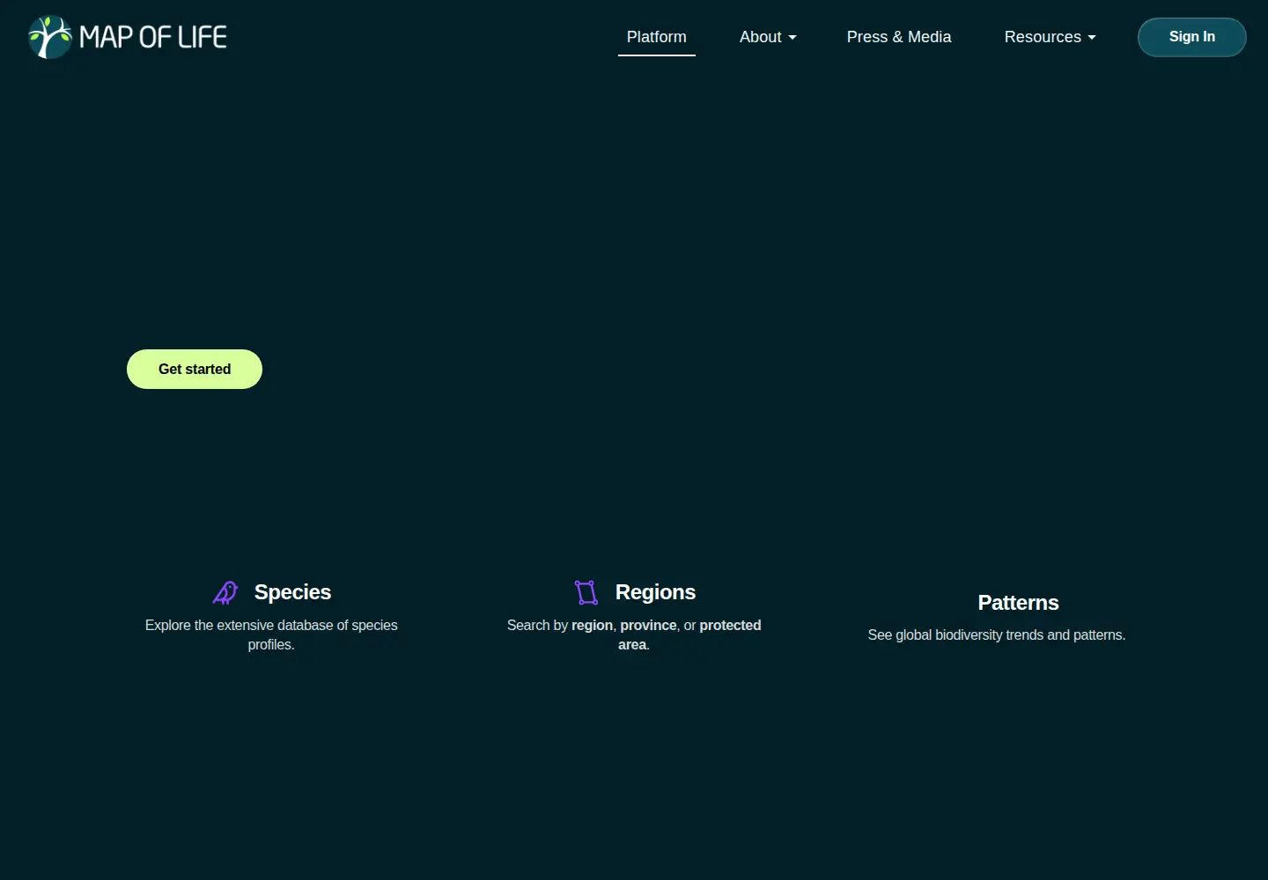This screenshot has height=880, width=1268.
Task: Click 'Search by region, province, or protected area' text
Action: [x=634, y=634]
